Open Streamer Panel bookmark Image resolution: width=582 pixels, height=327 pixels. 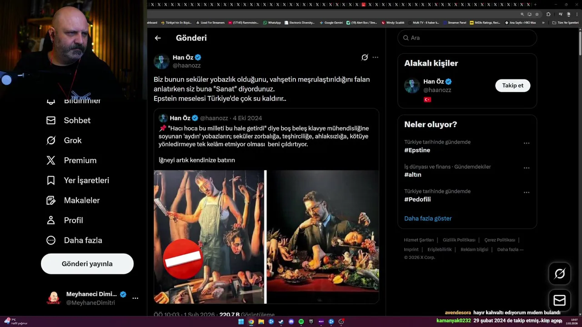tap(454, 23)
